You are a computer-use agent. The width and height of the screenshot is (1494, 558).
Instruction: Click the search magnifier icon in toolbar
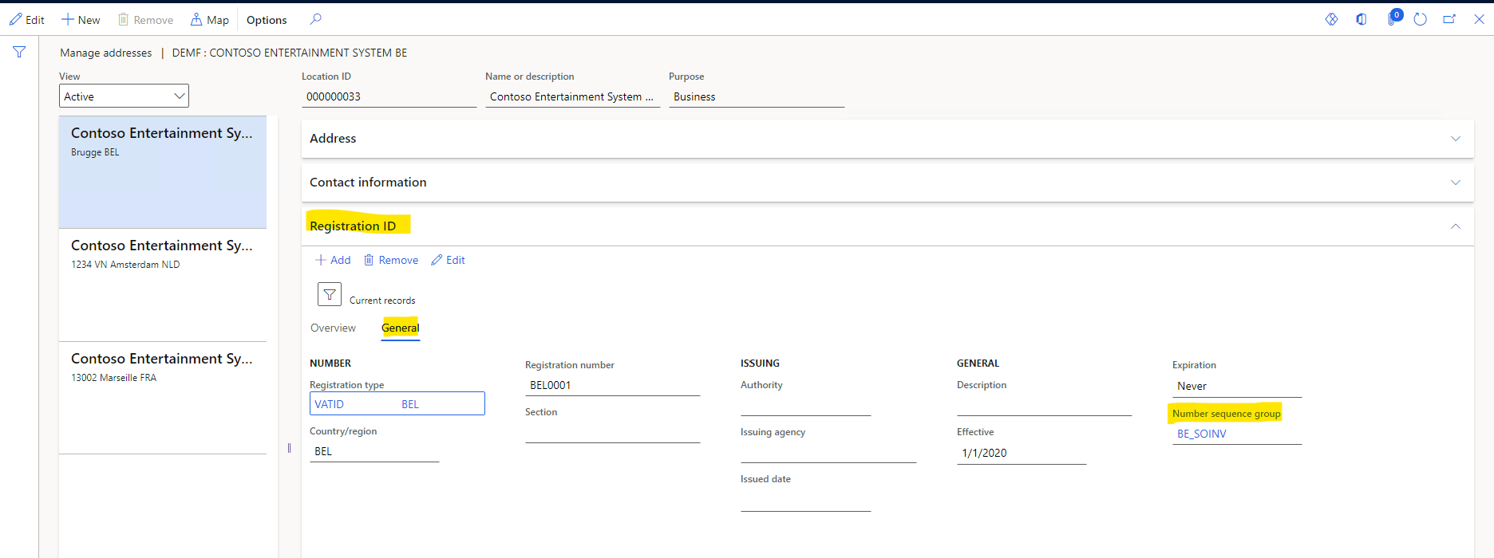click(x=316, y=19)
